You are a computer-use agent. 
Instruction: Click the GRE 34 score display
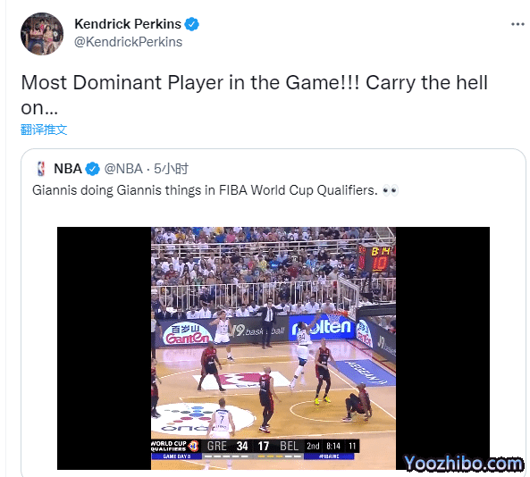228,446
